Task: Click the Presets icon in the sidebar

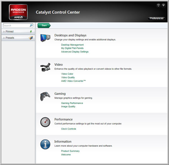Action: pos(31,38)
